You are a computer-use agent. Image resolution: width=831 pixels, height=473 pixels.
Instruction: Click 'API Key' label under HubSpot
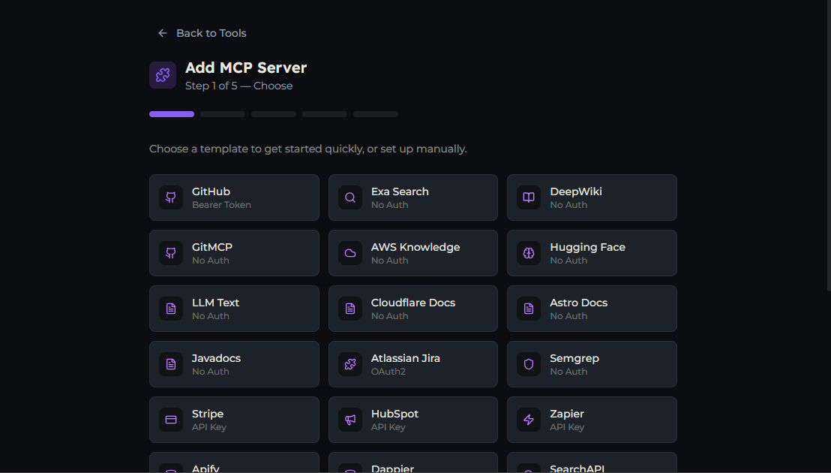tap(388, 427)
